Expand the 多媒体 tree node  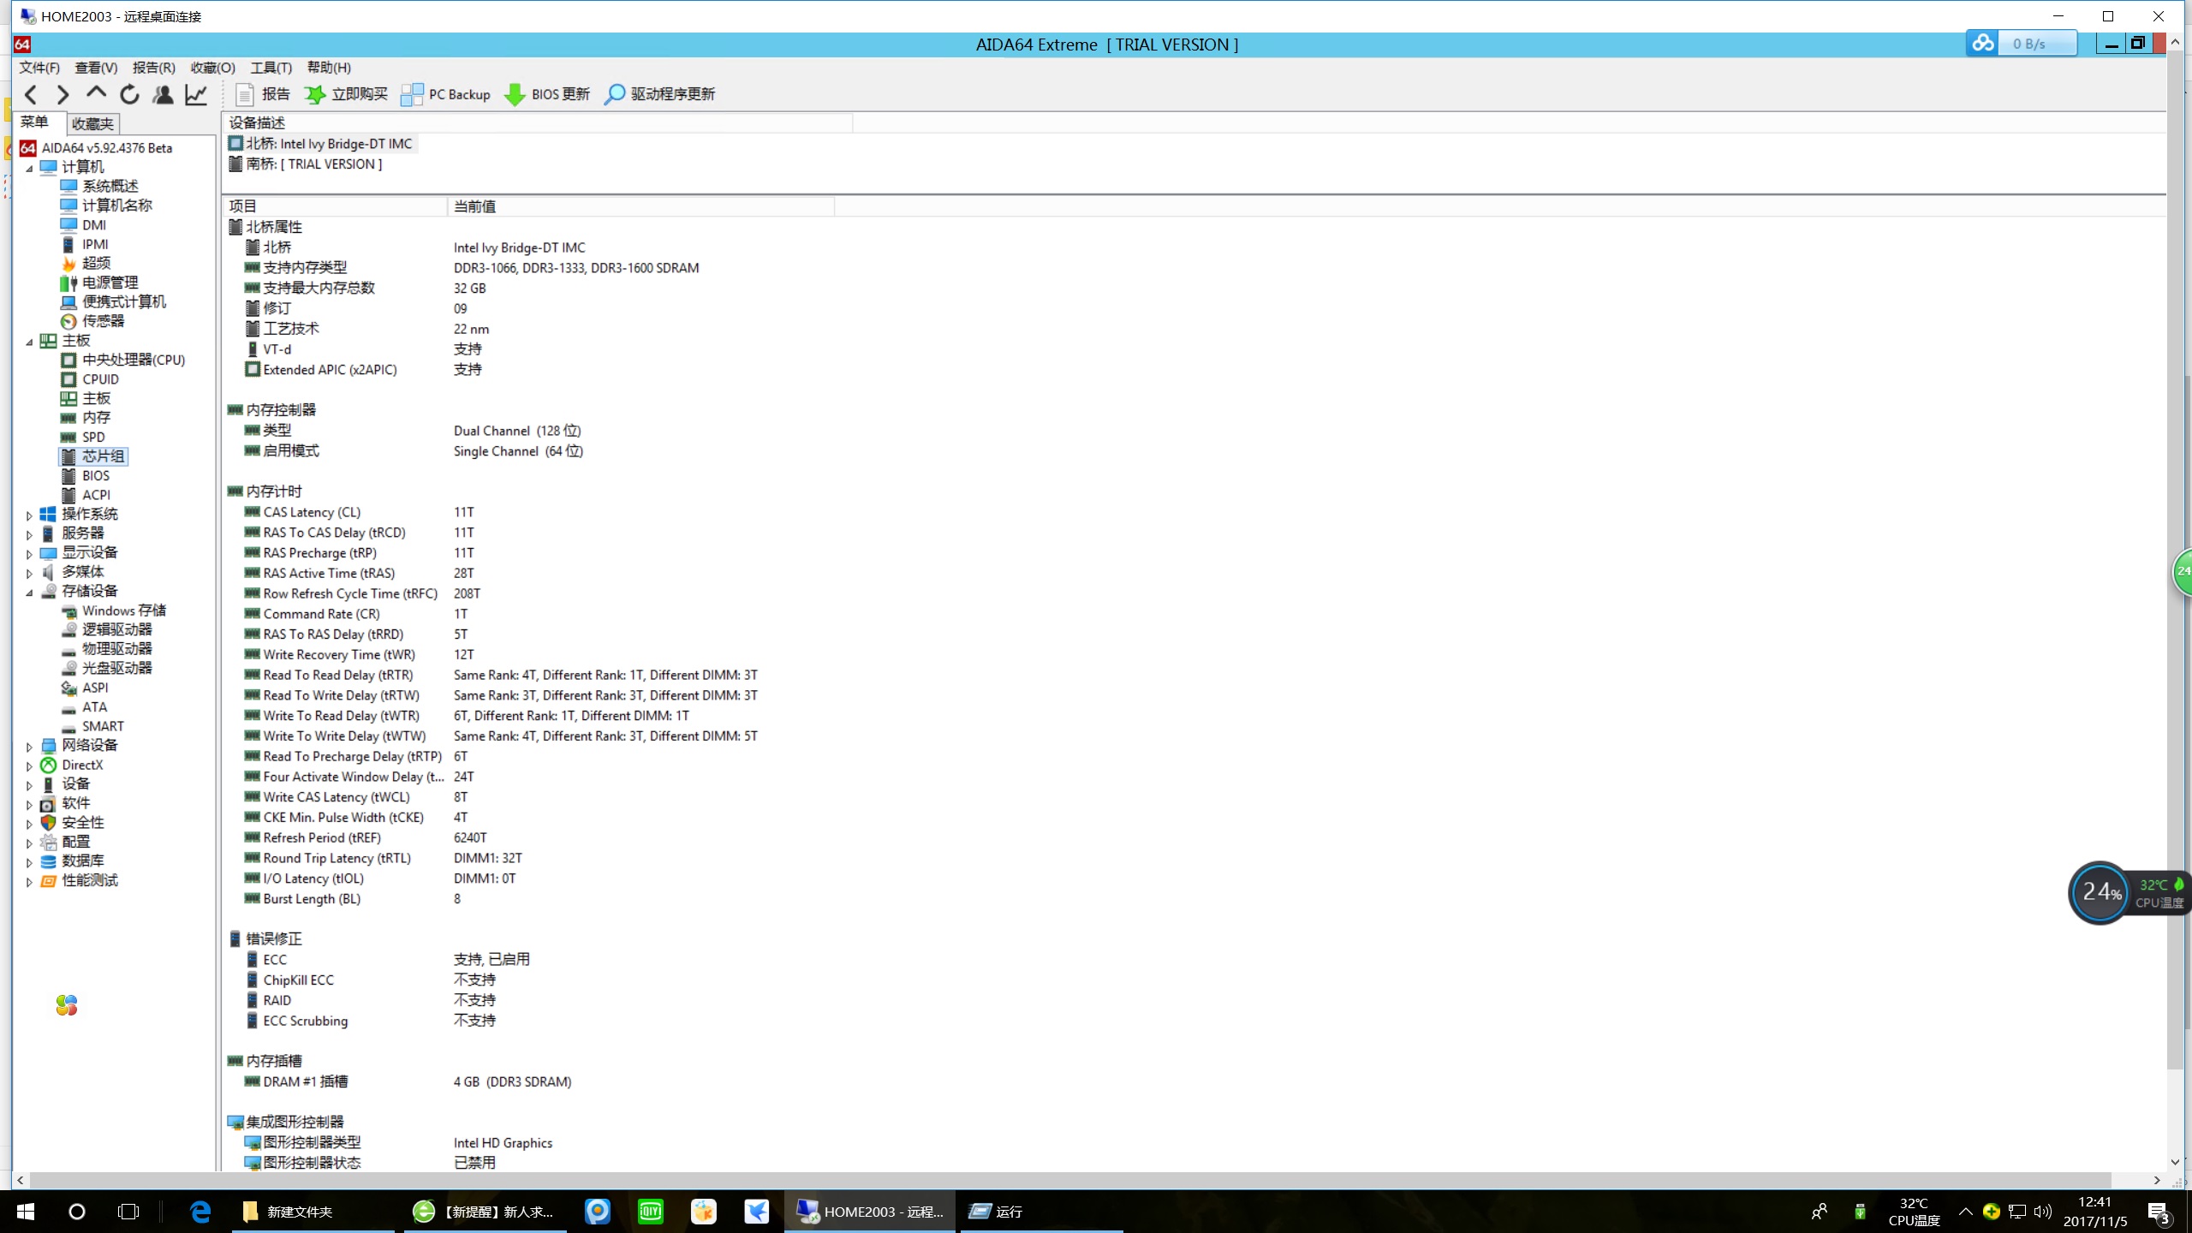[x=29, y=573]
